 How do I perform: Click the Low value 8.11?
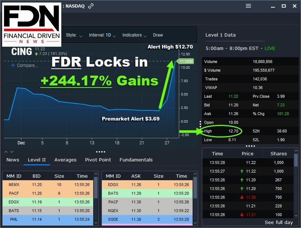(232, 140)
